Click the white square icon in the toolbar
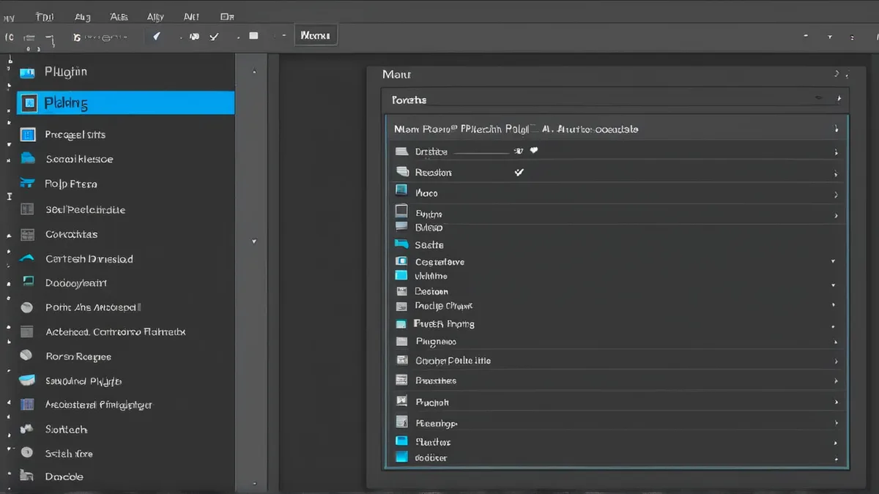The image size is (879, 494). 253,35
